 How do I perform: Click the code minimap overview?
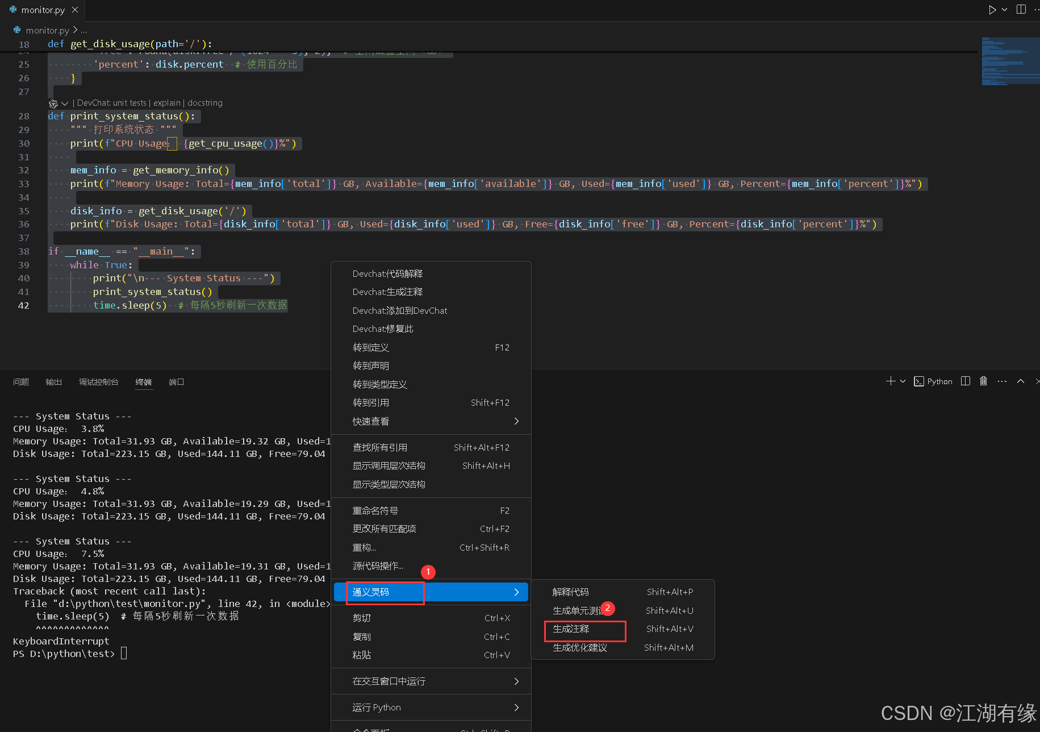point(1010,61)
